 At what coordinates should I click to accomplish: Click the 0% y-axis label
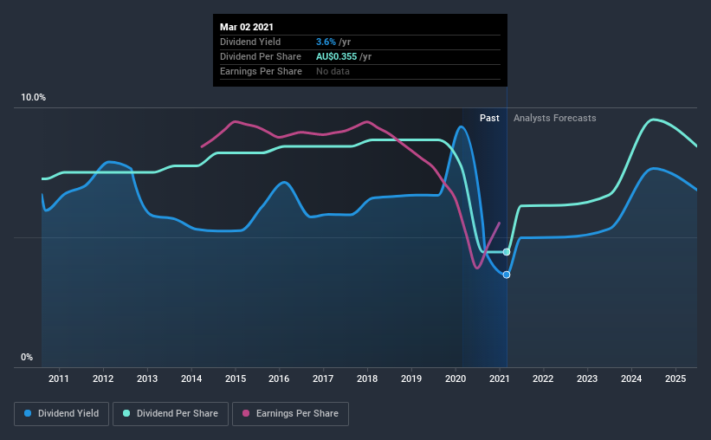pos(27,358)
